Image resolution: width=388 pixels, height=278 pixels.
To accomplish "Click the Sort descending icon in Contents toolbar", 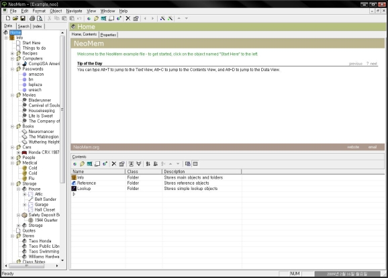I will 155,164.
